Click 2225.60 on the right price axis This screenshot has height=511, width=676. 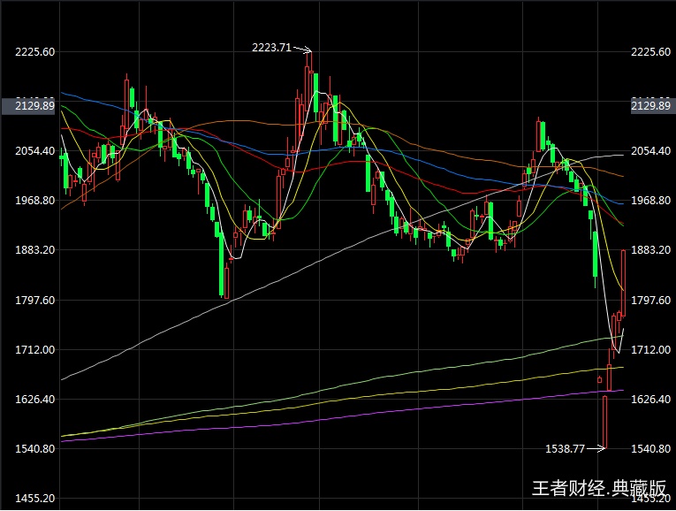(651, 52)
